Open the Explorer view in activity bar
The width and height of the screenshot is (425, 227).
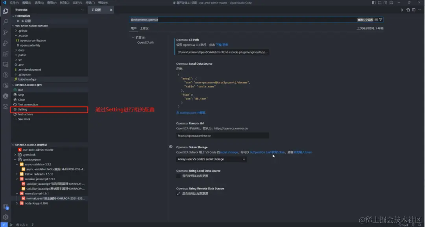pos(6,11)
